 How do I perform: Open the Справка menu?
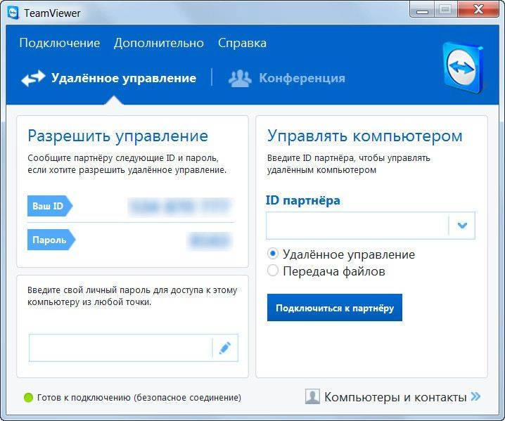tap(242, 43)
